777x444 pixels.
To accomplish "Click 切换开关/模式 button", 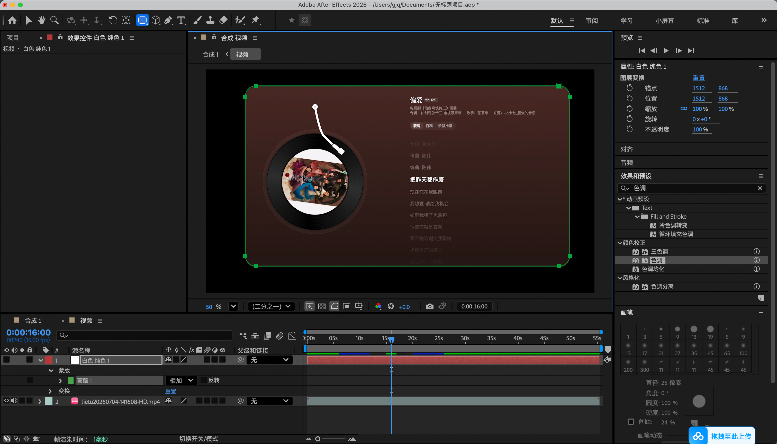I will coord(199,439).
